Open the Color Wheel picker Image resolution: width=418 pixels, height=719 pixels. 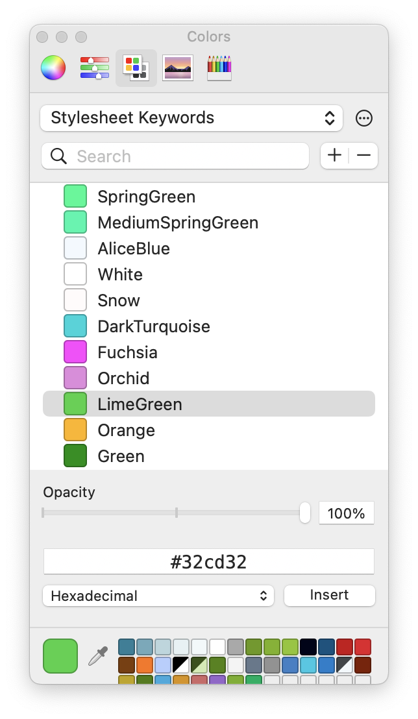pos(53,67)
